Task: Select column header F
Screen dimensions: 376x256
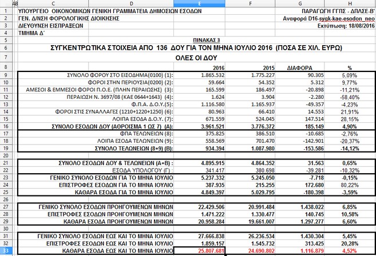Action: pos(250,3)
